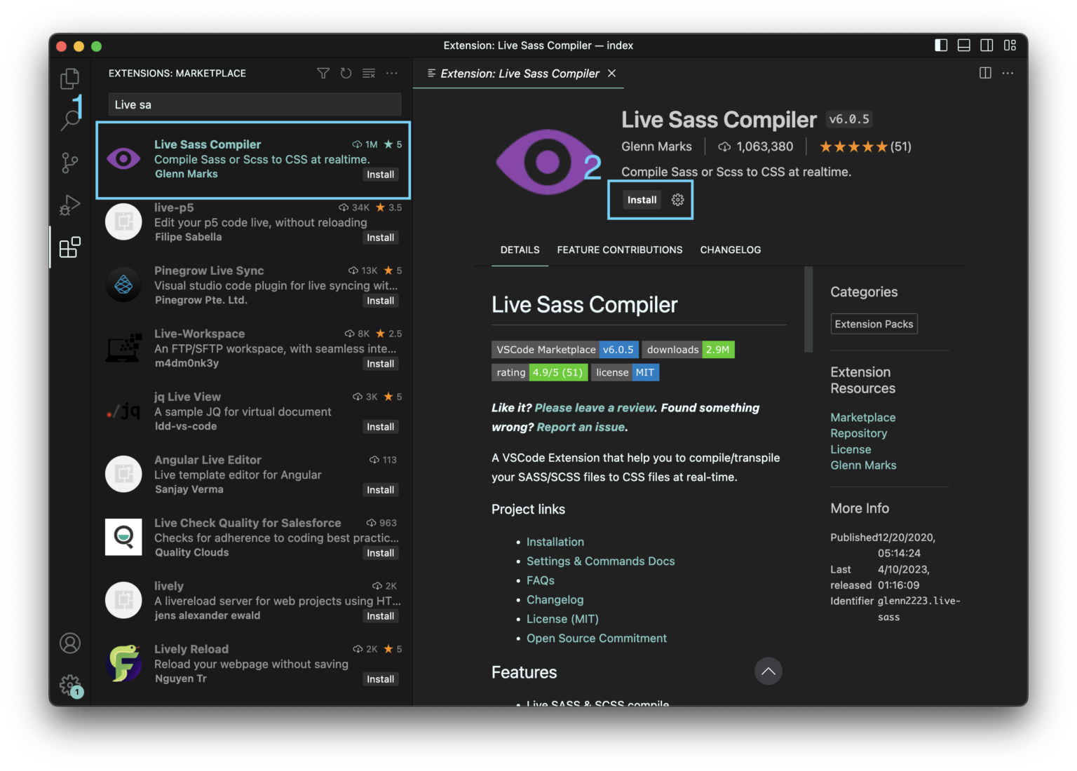Open the Glenn Marks publisher link in header

[656, 146]
